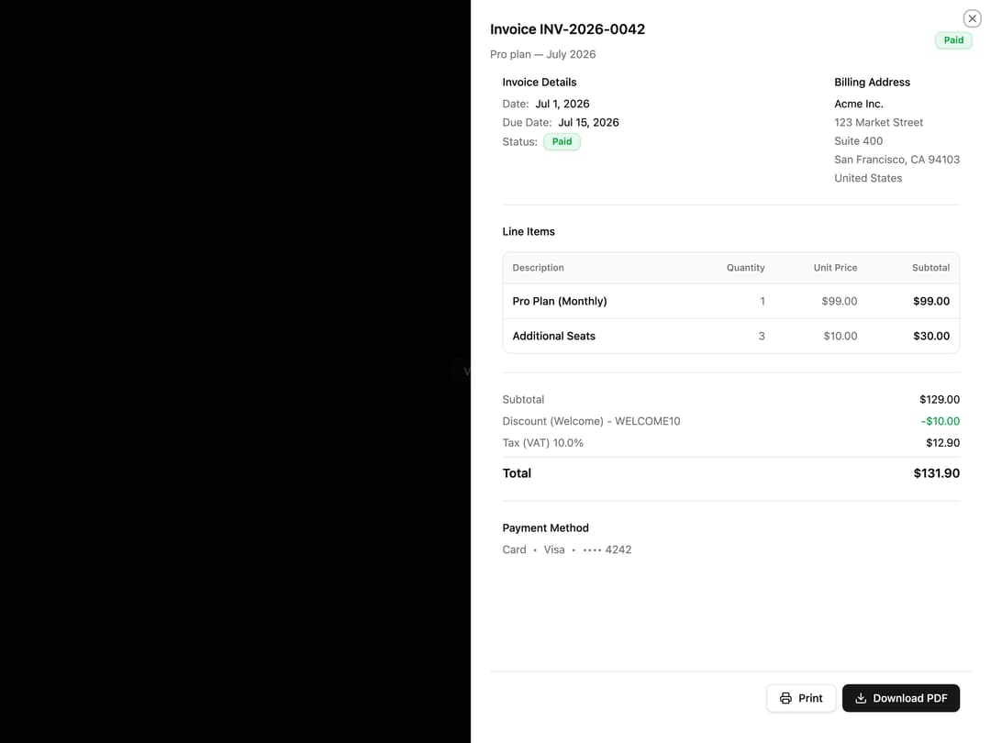Viewport: 991px width, 743px height.
Task: Click quantity 3 for Additional Seats
Action: [762, 336]
